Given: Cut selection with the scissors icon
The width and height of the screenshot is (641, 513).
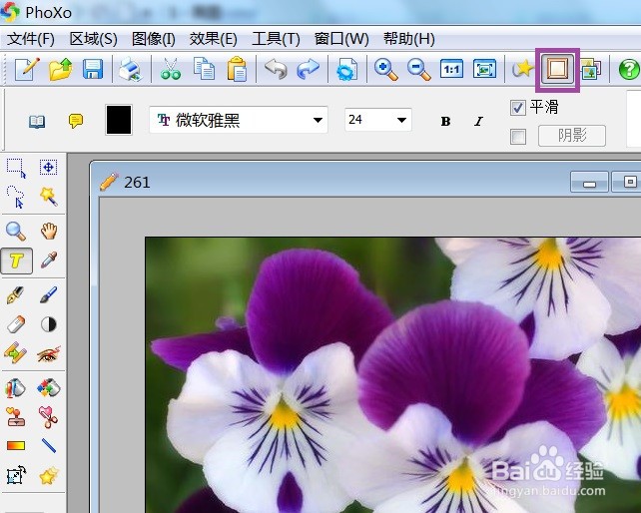Looking at the screenshot, I should point(171,69).
